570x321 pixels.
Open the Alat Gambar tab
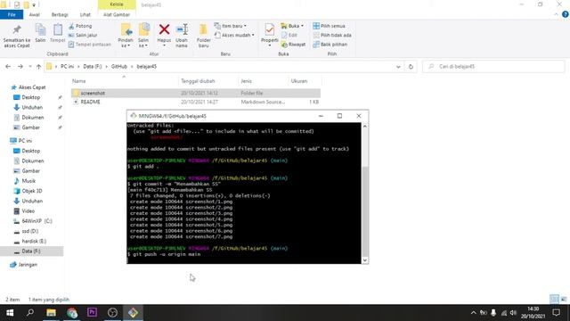[117, 14]
